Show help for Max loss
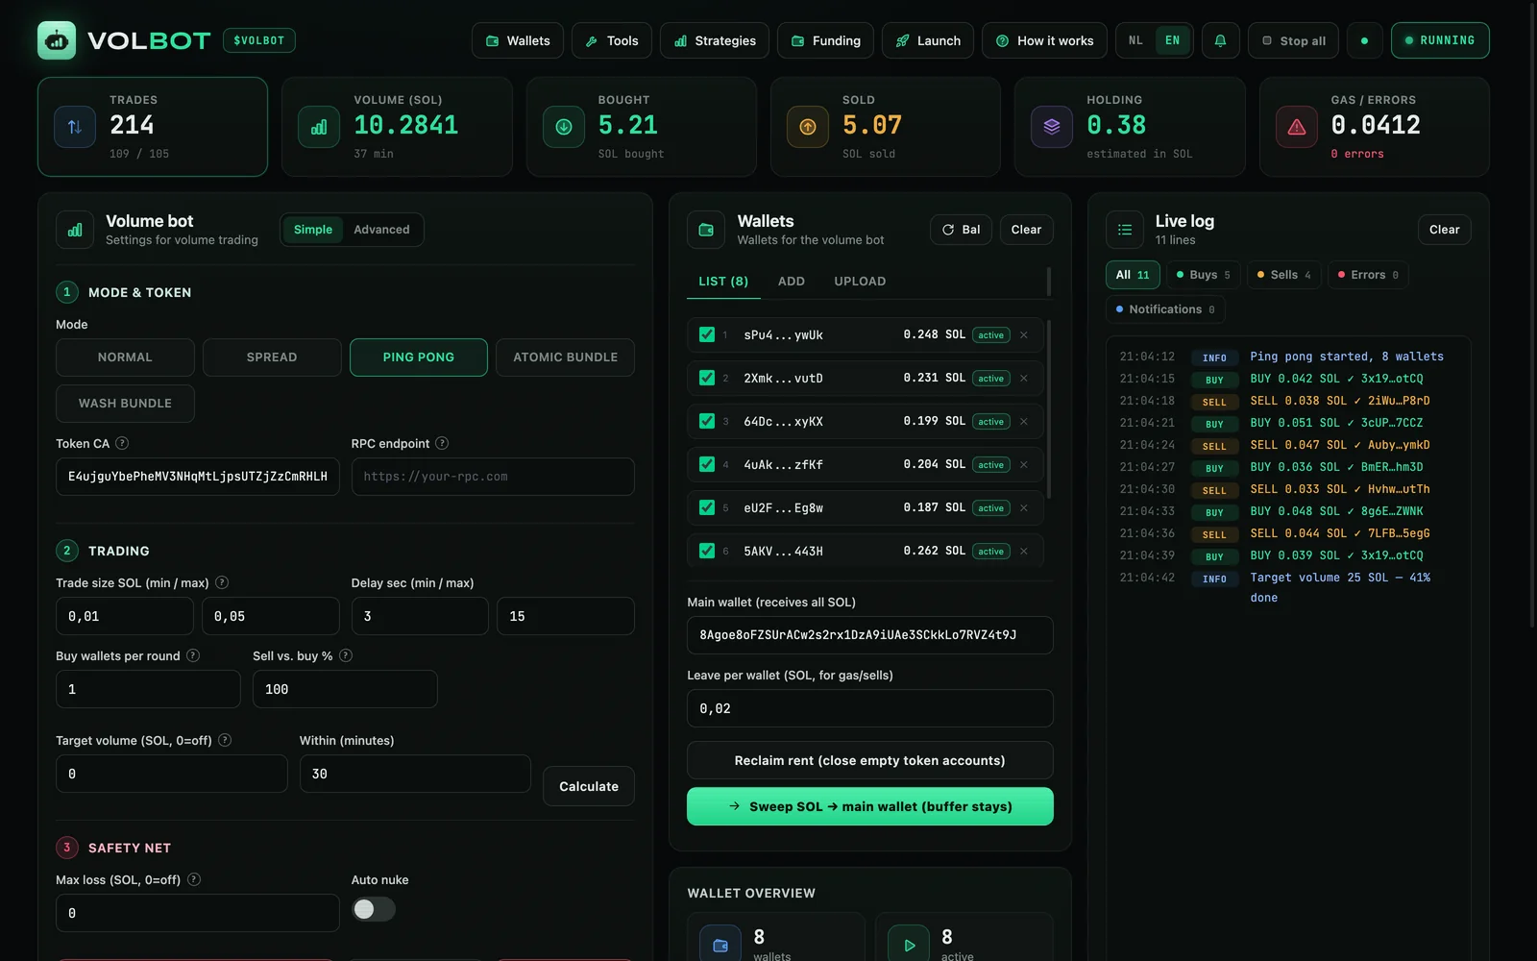 194,879
